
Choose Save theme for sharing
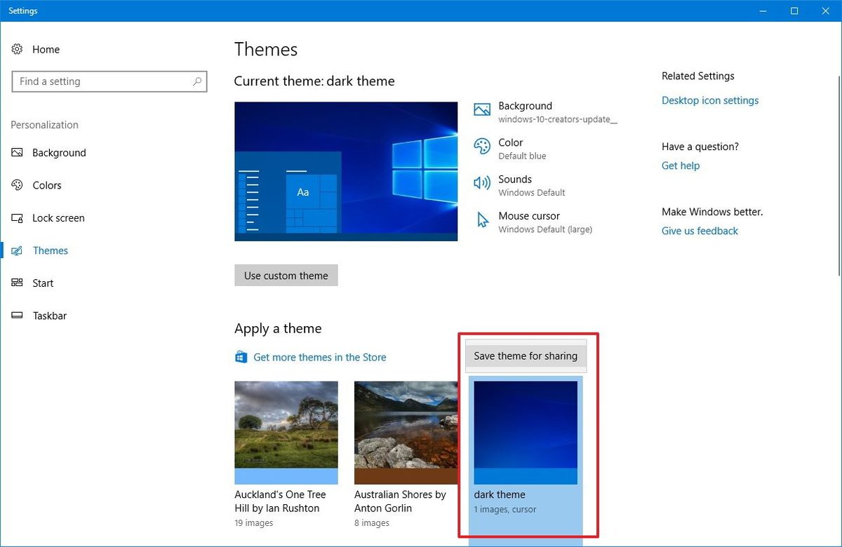(525, 356)
